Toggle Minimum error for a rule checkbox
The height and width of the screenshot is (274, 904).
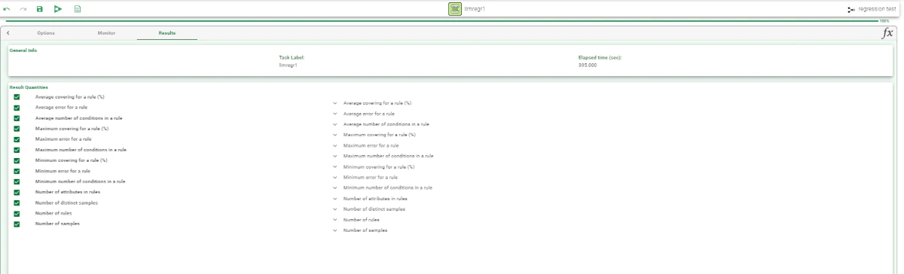pos(17,171)
